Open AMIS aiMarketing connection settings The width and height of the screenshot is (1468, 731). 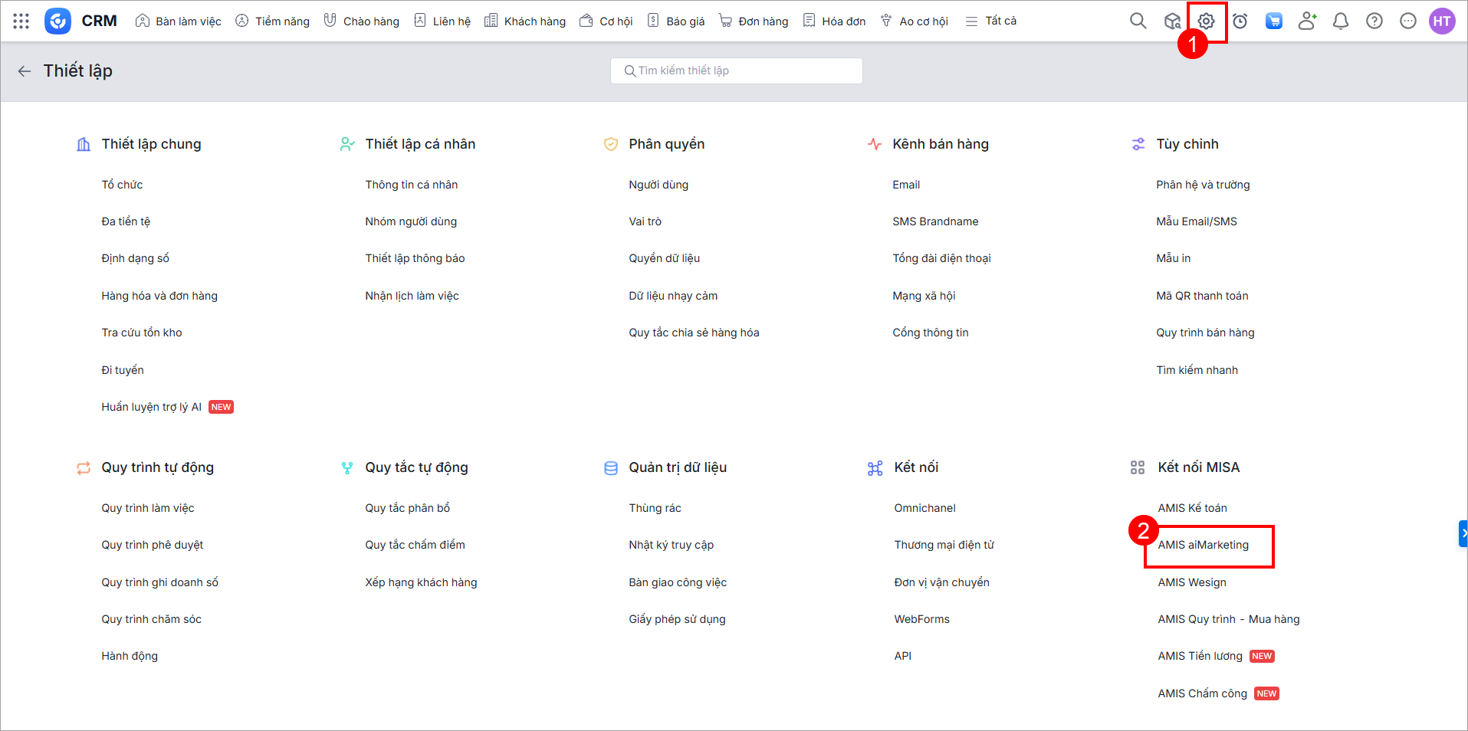(x=1203, y=545)
